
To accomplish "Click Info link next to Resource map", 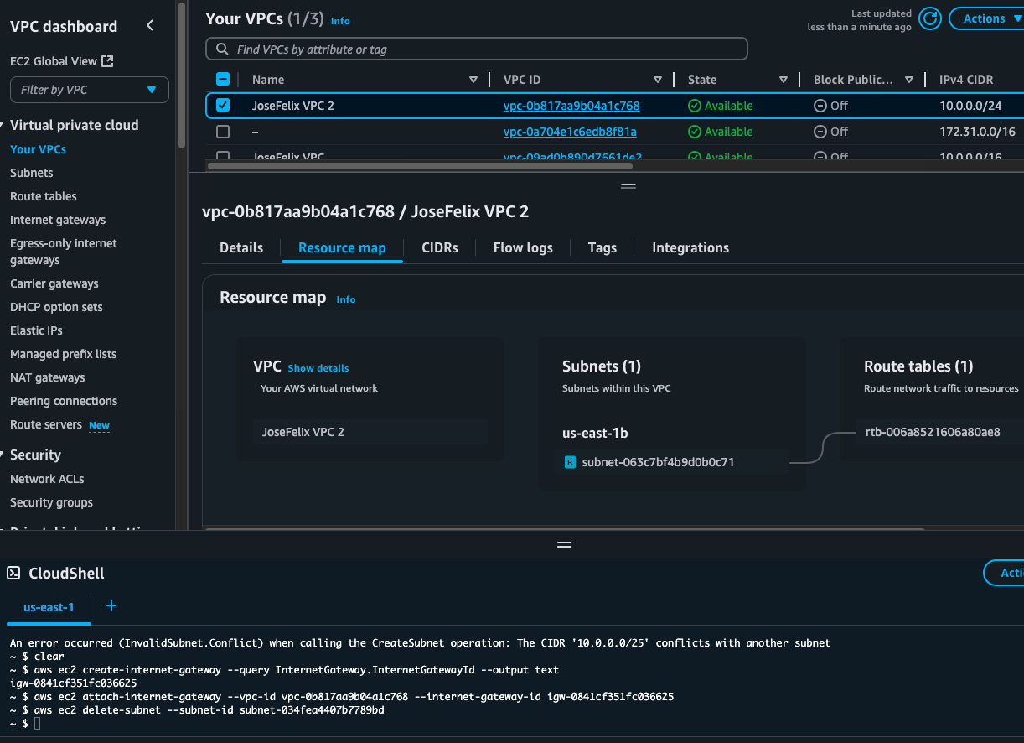I will coord(346,299).
